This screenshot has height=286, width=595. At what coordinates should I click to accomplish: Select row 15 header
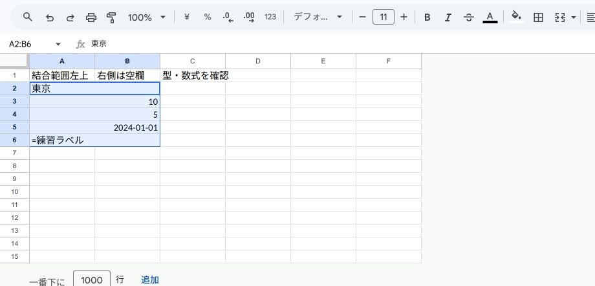click(x=14, y=256)
